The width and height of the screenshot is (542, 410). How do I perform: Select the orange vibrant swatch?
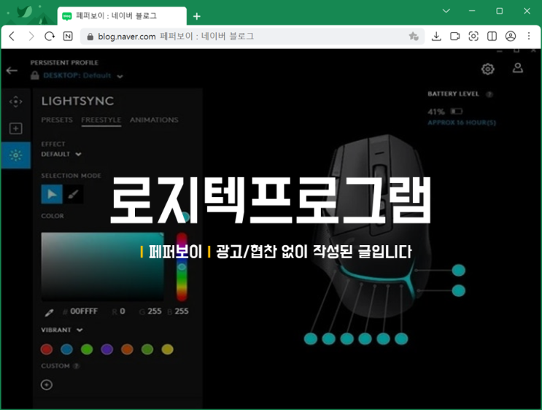coord(127,349)
